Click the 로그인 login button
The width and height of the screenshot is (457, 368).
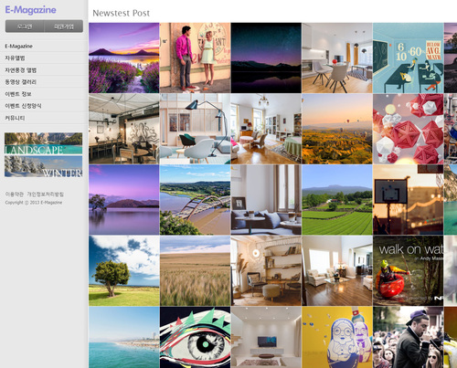click(x=25, y=26)
